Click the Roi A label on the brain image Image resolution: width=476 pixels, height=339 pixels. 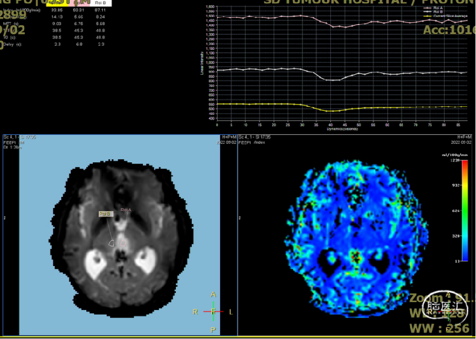(x=126, y=210)
